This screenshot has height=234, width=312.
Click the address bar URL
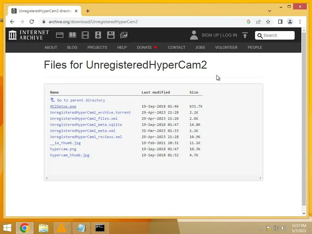pos(93,22)
